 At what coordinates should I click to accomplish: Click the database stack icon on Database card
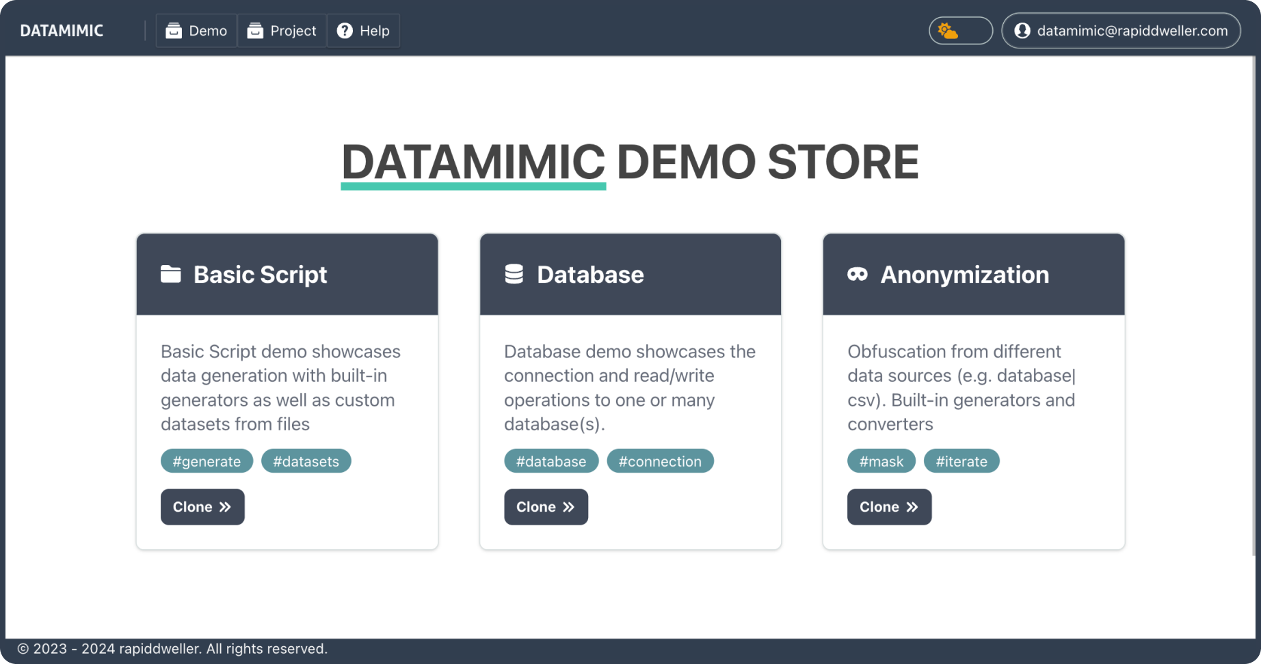[x=514, y=274]
